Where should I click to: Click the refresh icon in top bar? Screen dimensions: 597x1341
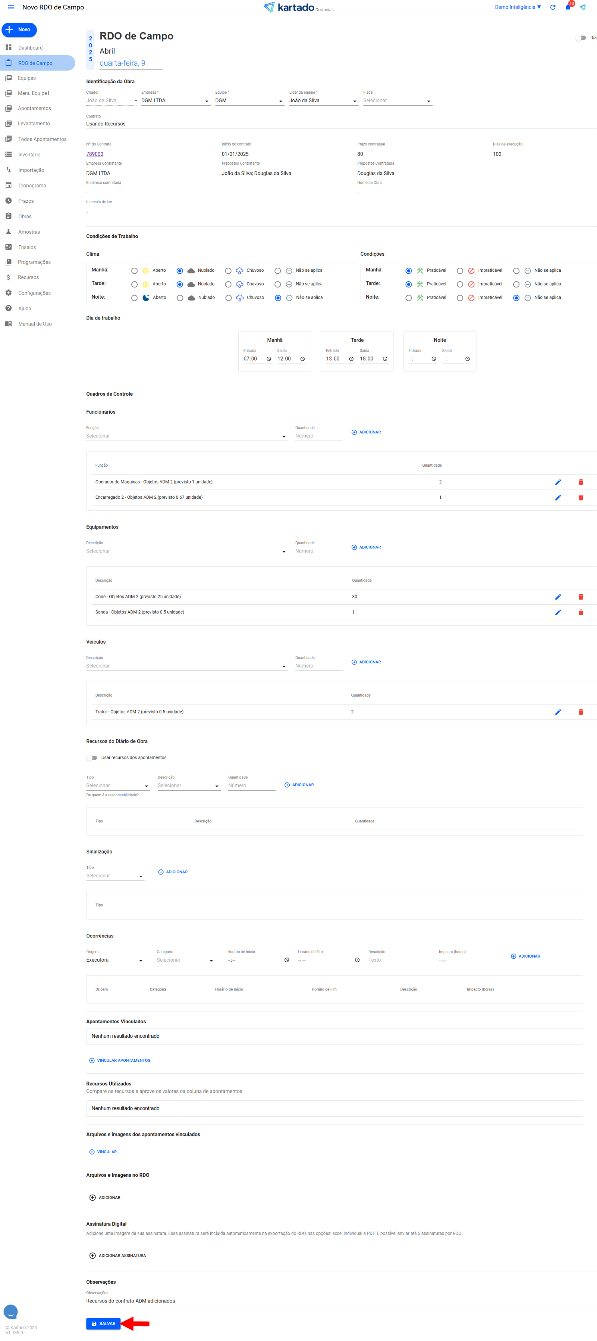(552, 7)
